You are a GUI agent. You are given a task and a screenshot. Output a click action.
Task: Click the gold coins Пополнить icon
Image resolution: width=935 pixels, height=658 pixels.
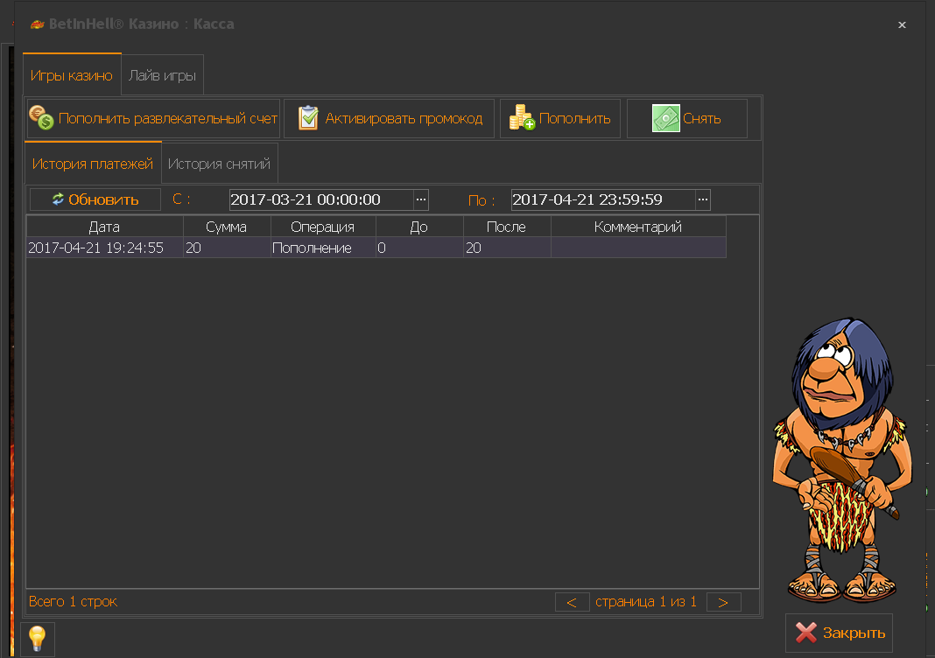522,118
